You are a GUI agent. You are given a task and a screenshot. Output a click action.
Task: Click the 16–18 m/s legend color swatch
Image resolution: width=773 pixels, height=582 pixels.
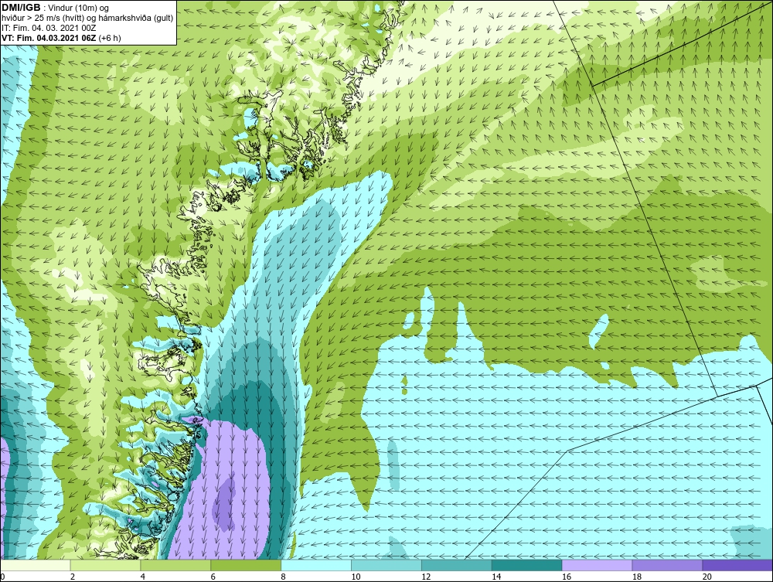pos(597,566)
